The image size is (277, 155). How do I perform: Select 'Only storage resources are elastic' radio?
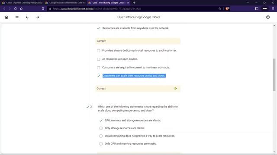tap(101, 128)
